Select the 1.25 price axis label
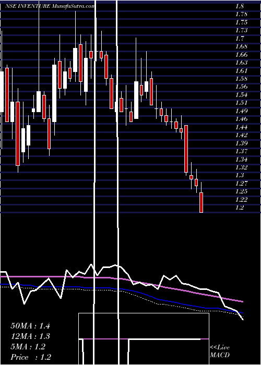The width and height of the screenshot is (261, 365). [x=241, y=191]
